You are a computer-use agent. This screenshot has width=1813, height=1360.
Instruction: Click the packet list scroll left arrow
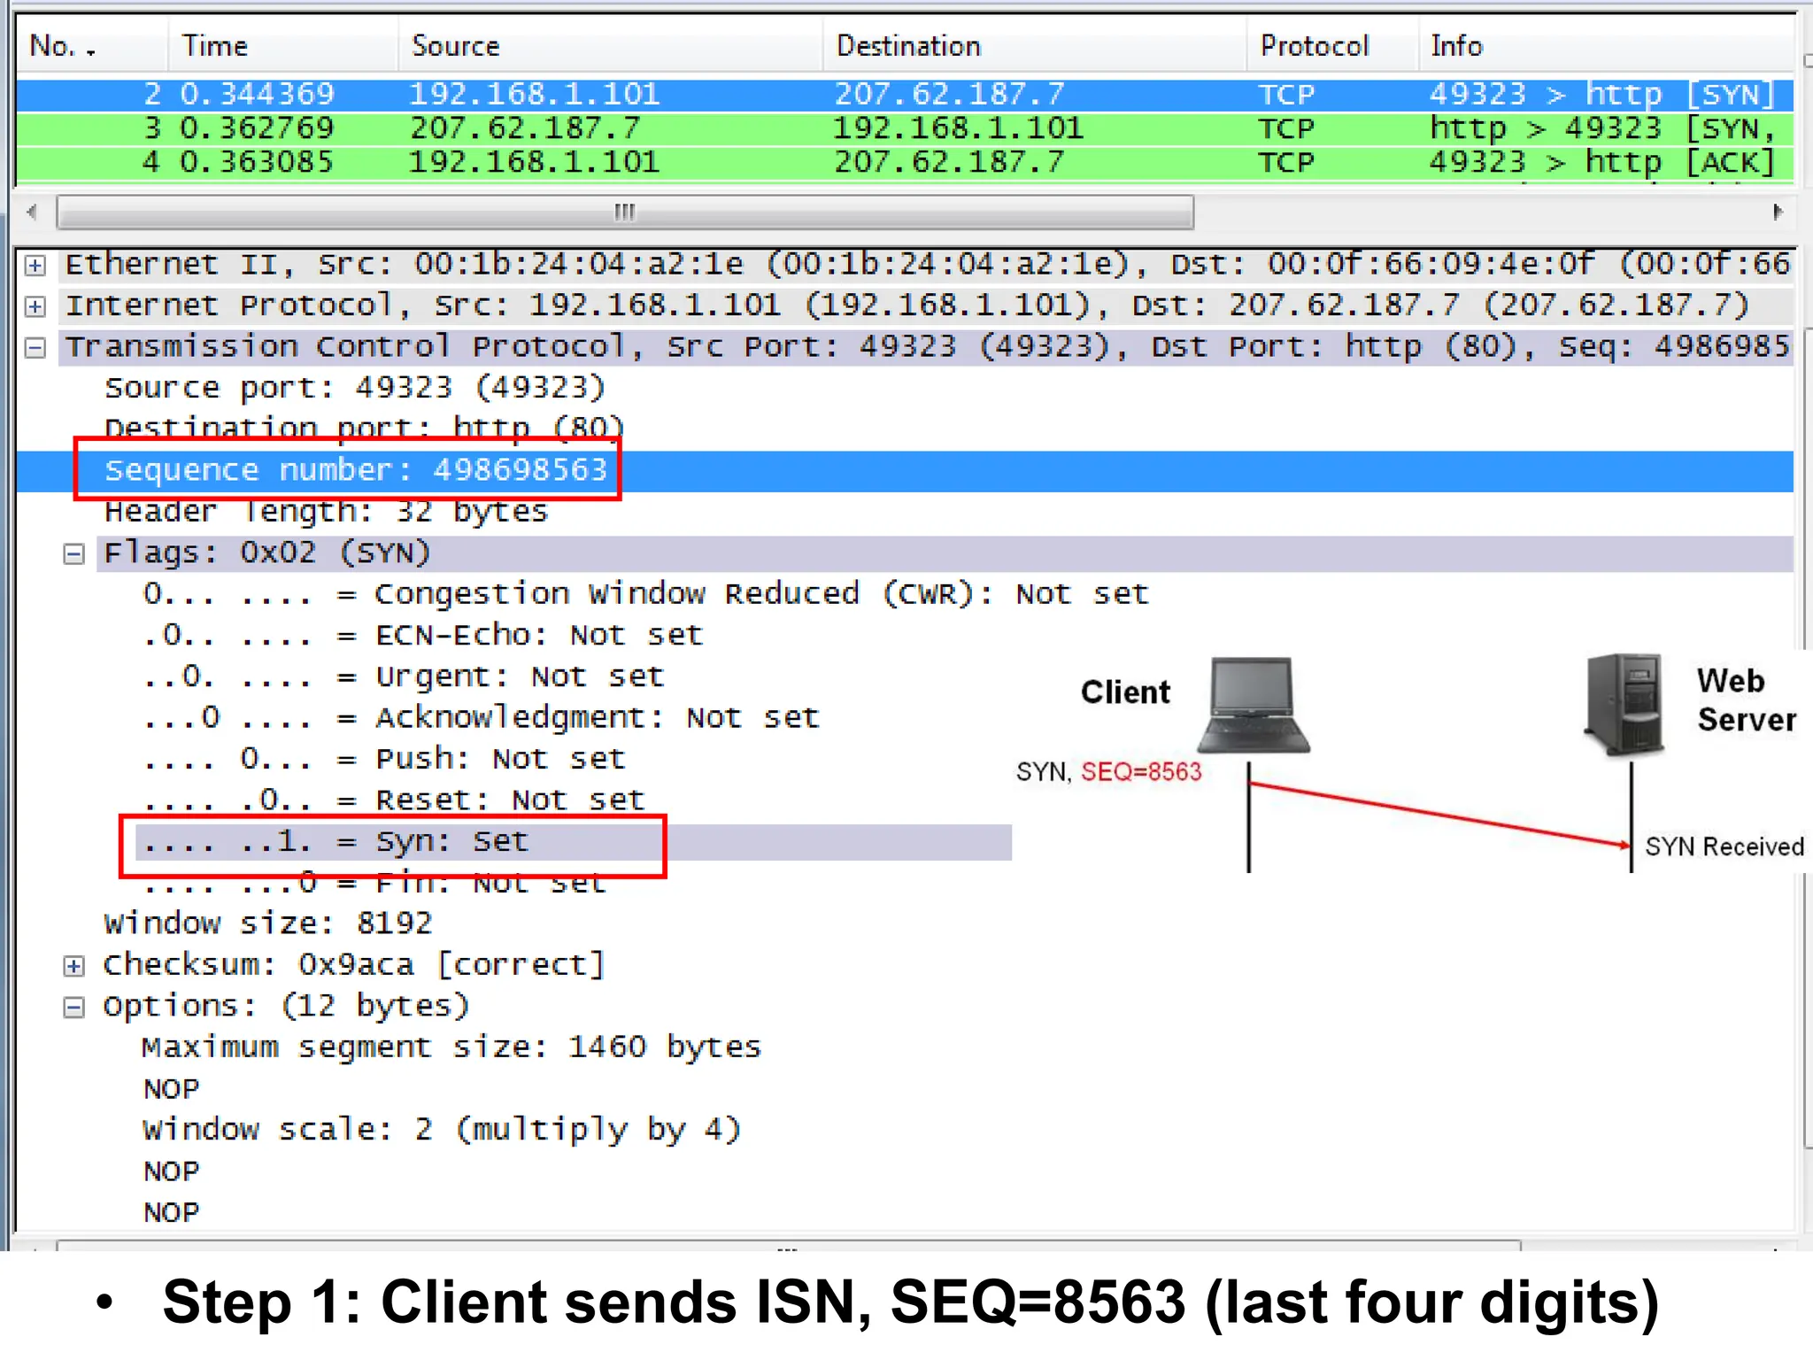click(33, 212)
